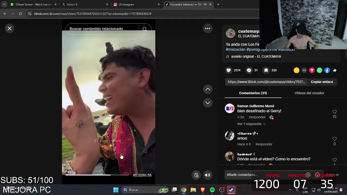
Task: Open Google Chrome from taskbar
Action: (x=184, y=190)
